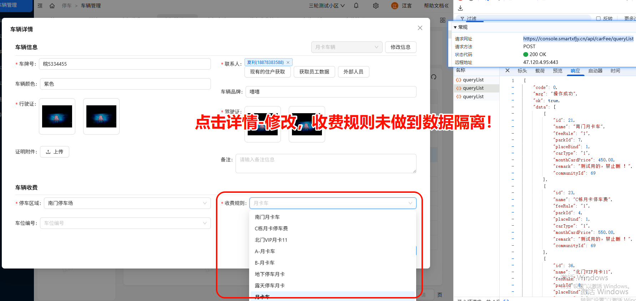Click the 车辆品牌 input field

[x=331, y=92]
